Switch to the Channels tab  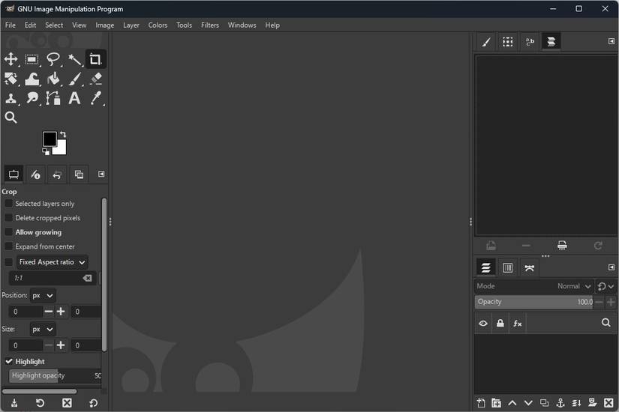point(508,268)
